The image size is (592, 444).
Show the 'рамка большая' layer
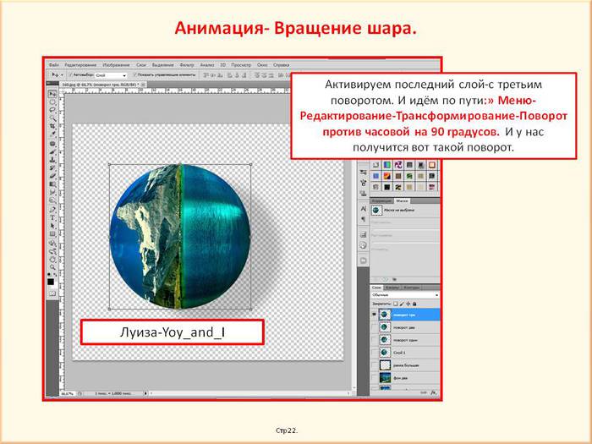[x=374, y=365]
